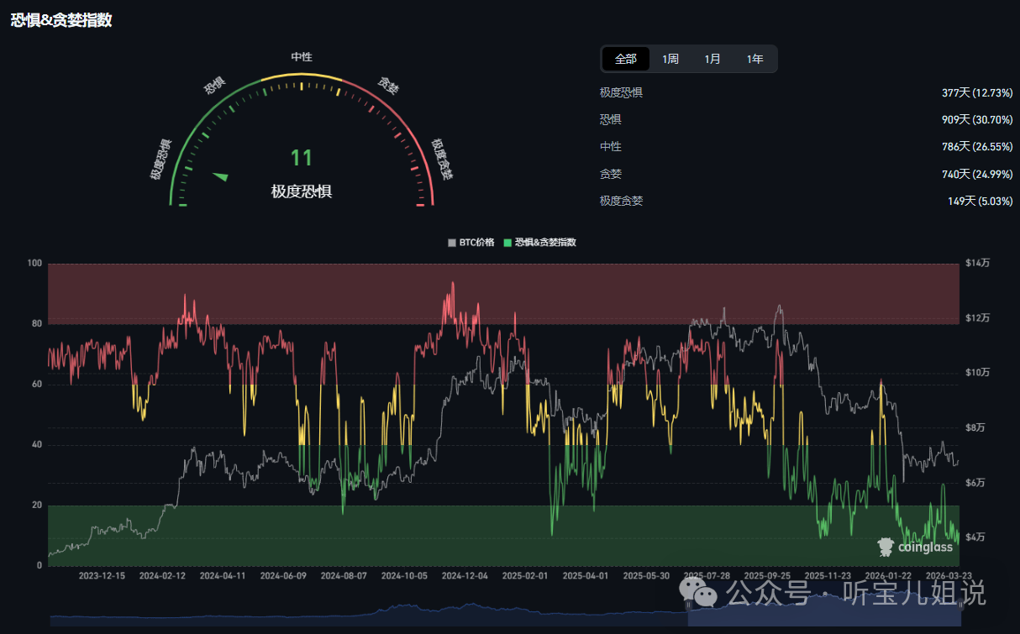Screen dimensions: 1020x634
Task: Select the 极度恐惧 377天 statistics row
Action: pos(805,92)
